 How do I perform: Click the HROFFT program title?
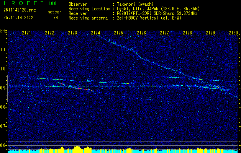pos(23,3)
